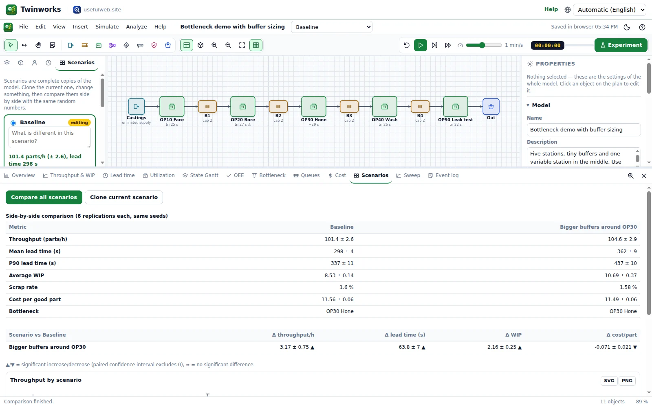
Task: Switch to the 3D cube view
Action: coord(200,45)
